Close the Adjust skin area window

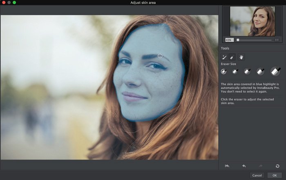3,2
